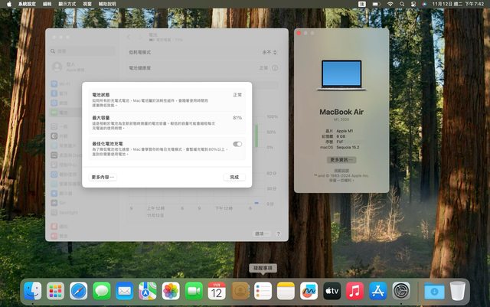Click the help question mark button
490x307 pixels.
click(278, 234)
